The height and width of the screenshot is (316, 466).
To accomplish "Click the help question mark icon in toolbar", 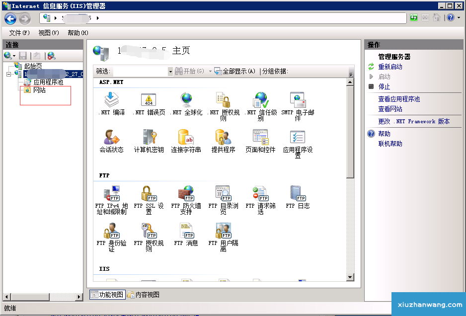I will coord(451,17).
